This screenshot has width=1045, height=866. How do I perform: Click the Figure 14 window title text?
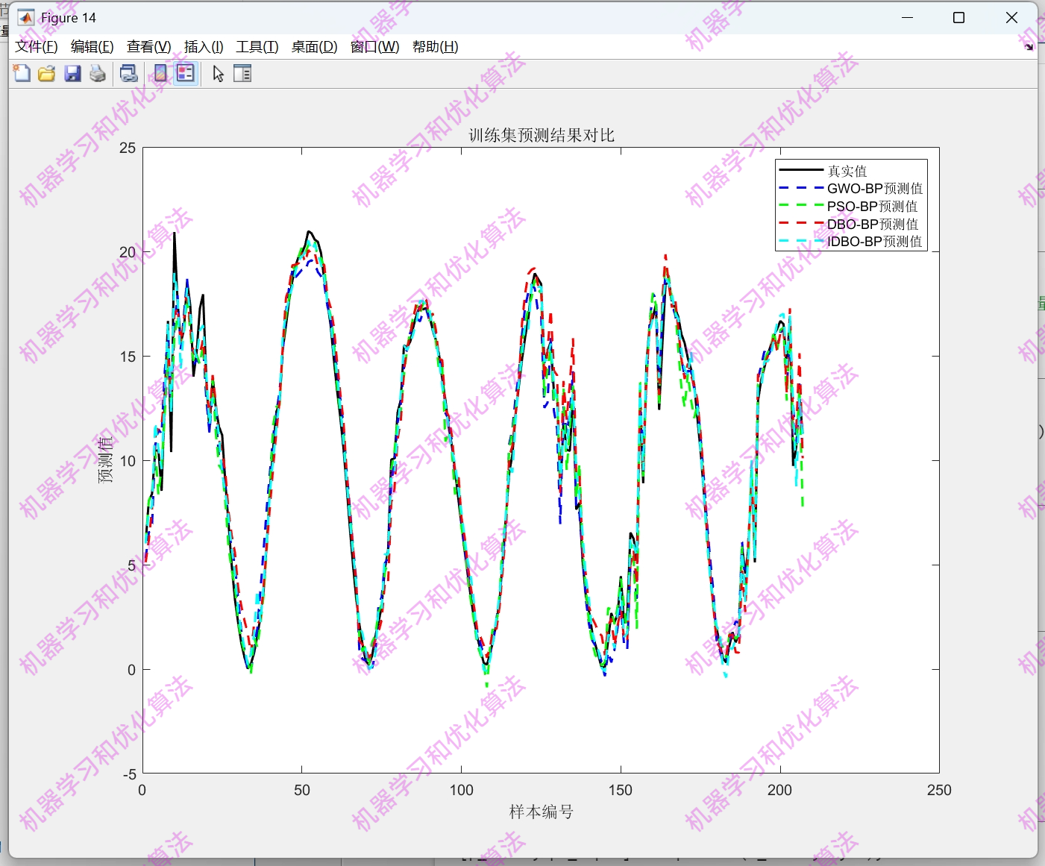(x=69, y=18)
